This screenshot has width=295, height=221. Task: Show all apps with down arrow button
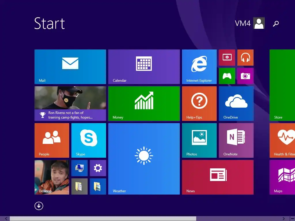pyautogui.click(x=39, y=206)
